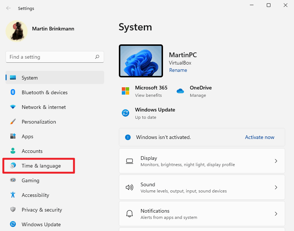
Task: Click the OneDrive cloud icon
Action: pyautogui.click(x=180, y=91)
